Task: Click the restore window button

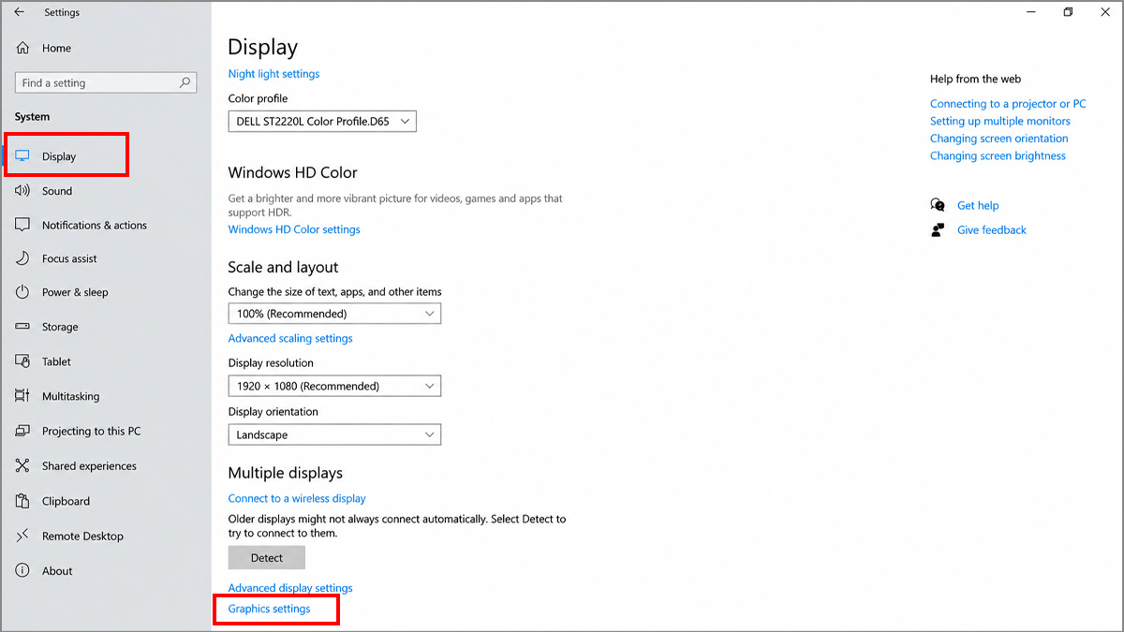Action: pos(1068,12)
